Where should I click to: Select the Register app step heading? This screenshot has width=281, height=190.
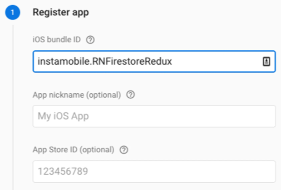[x=60, y=12]
